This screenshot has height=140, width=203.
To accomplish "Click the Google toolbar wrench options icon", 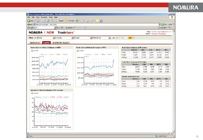I will pyautogui.click(x=170, y=27).
